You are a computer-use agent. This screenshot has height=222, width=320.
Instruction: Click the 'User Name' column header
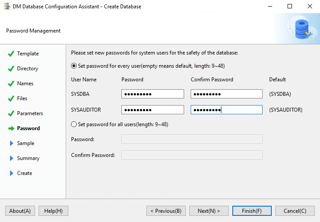point(84,80)
